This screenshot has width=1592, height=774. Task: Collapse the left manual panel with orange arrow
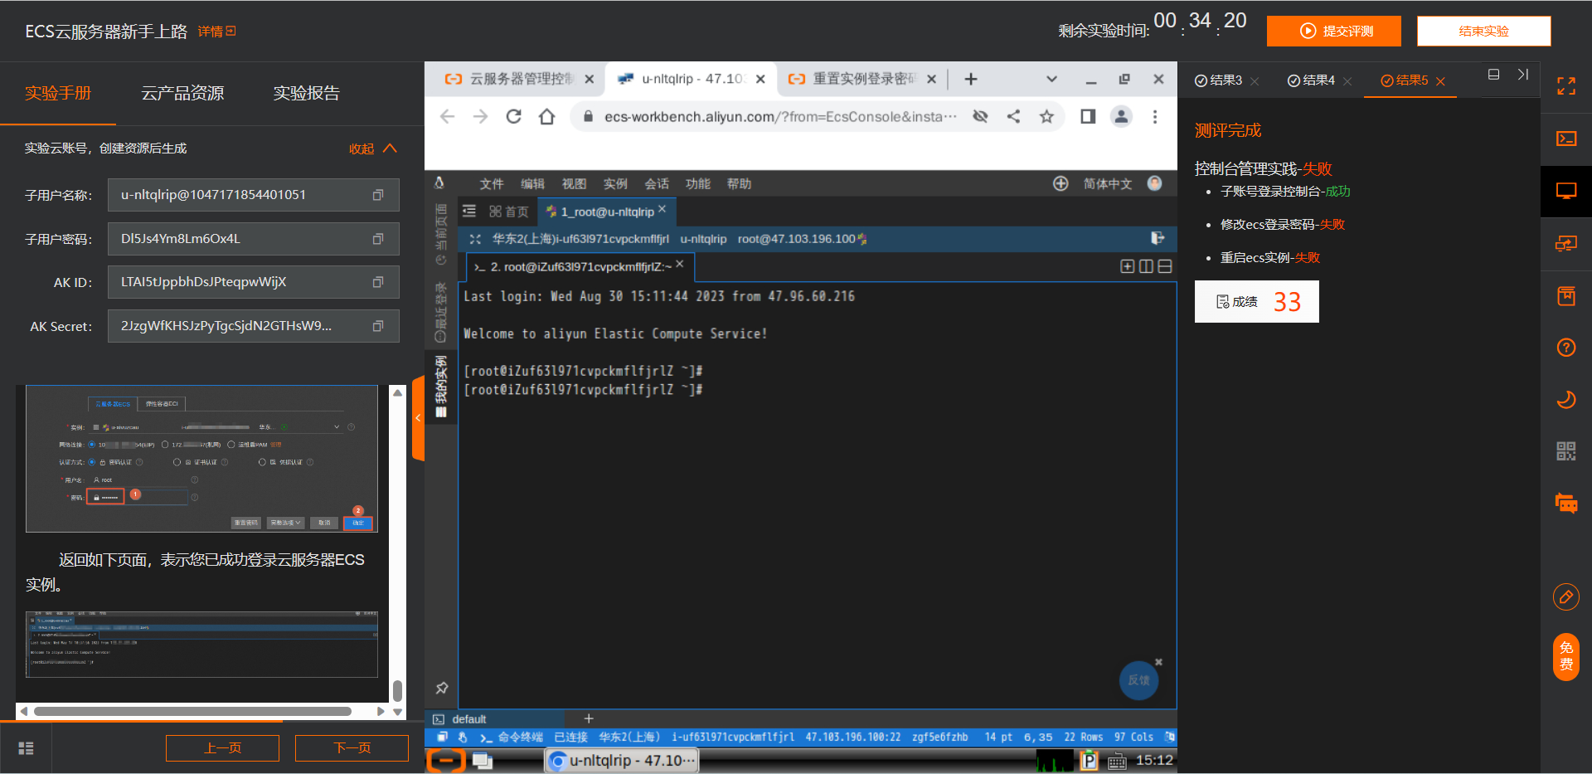pos(418,418)
